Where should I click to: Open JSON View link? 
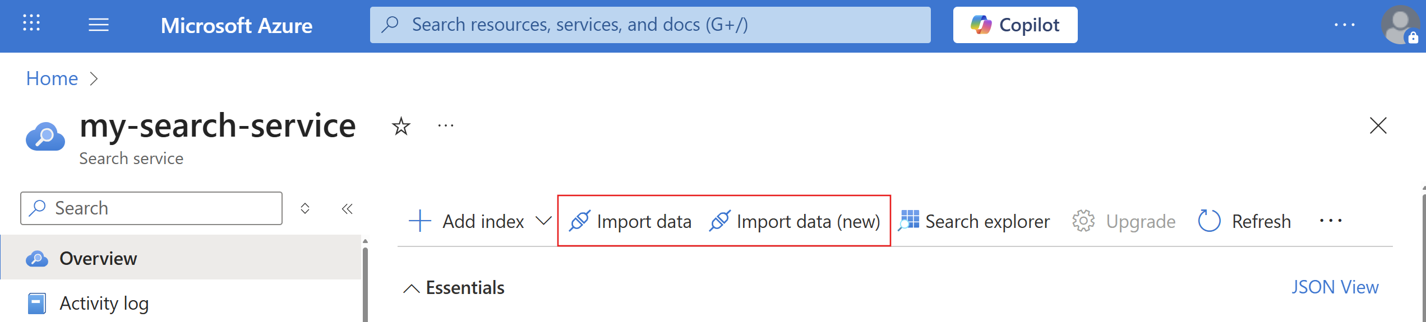1335,287
